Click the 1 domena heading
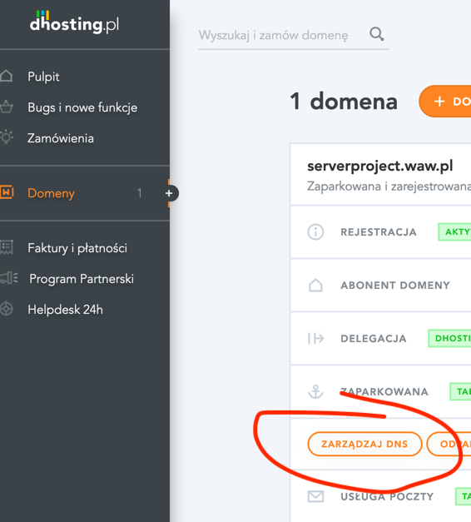This screenshot has height=522, width=471. click(x=344, y=102)
